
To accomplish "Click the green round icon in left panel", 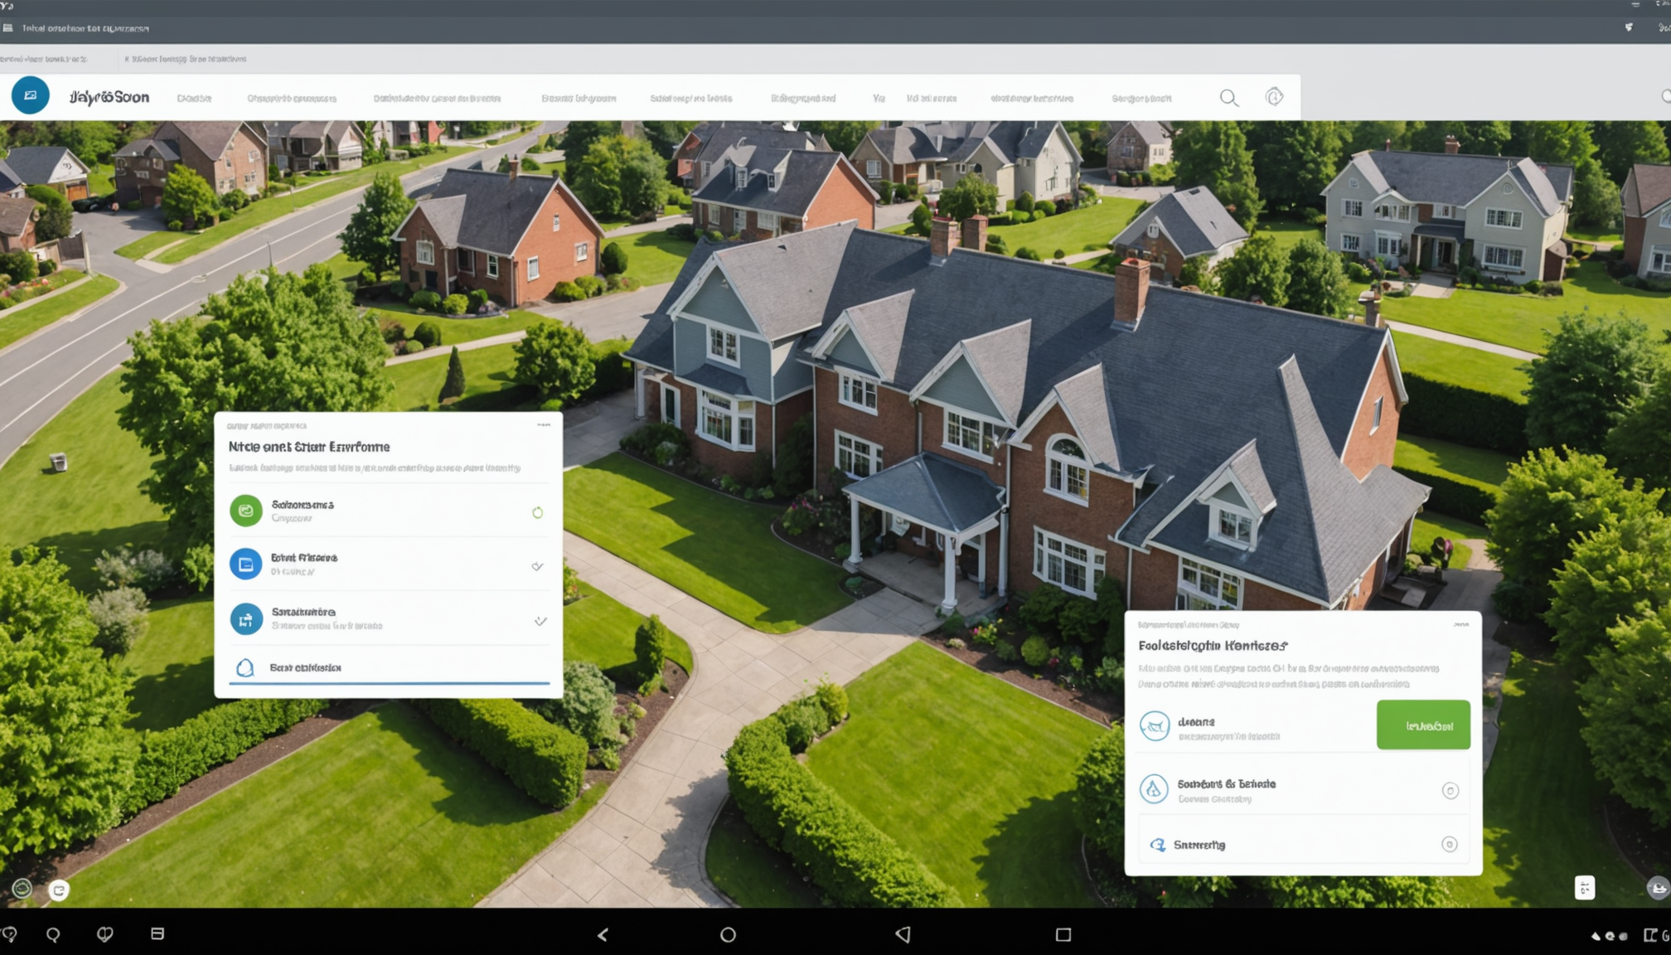I will [246, 511].
